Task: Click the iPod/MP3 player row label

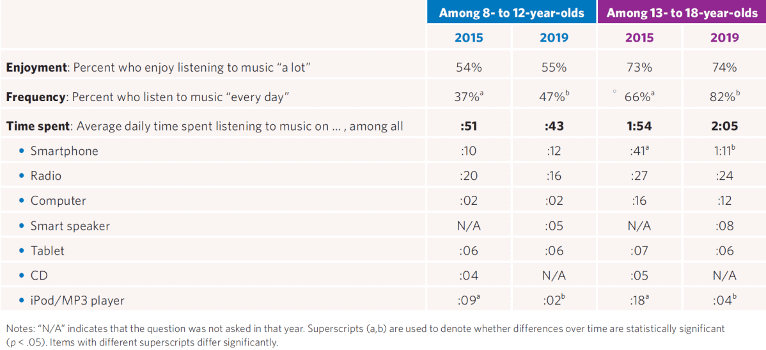Action: pos(77,301)
